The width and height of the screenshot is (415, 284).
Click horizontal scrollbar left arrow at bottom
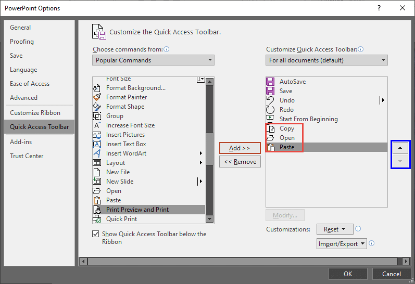(83, 262)
